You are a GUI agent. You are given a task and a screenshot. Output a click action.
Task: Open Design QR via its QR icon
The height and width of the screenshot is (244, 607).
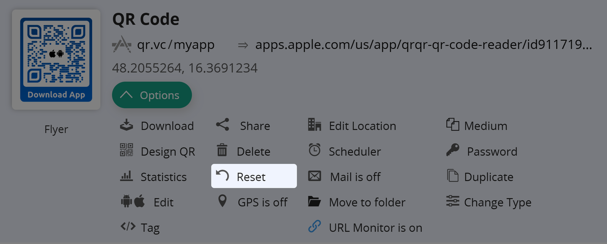126,150
